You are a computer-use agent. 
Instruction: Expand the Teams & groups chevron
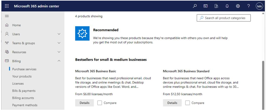(59, 43)
